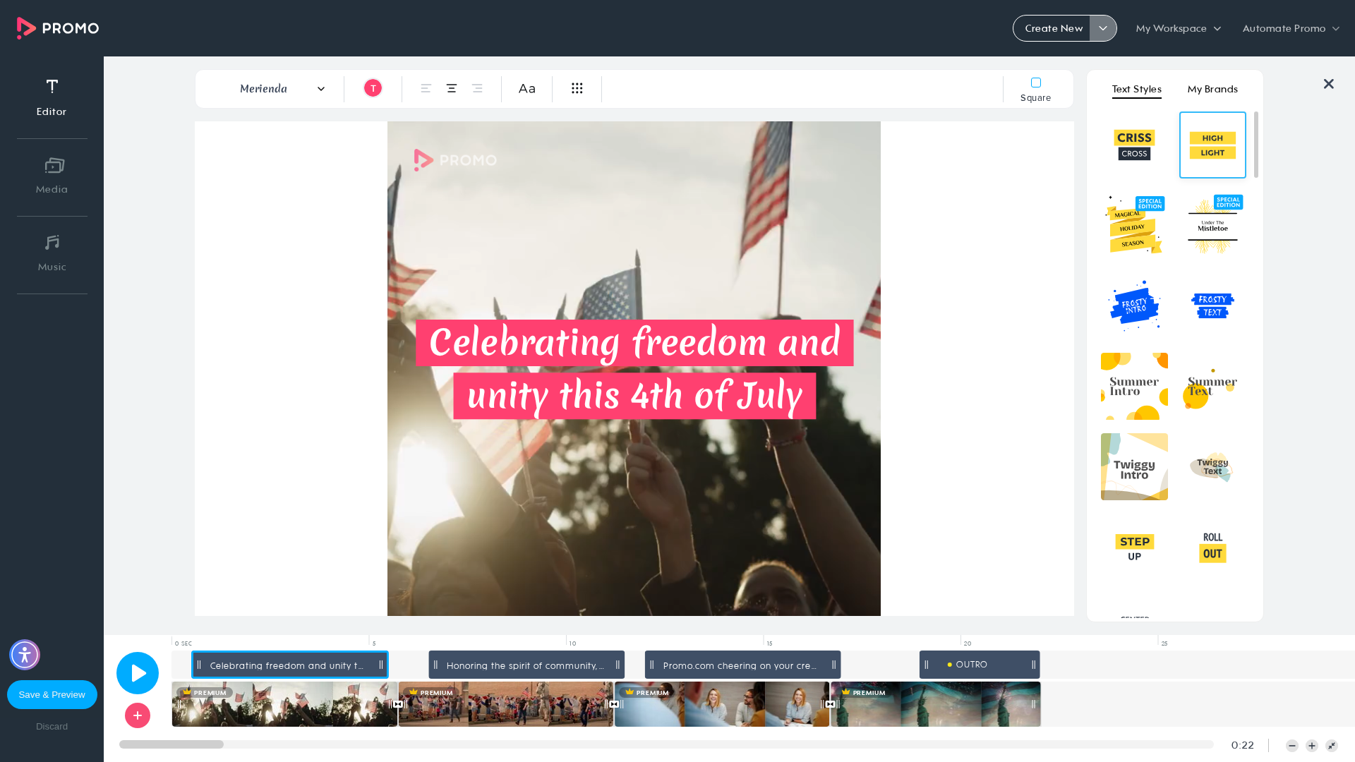Screen dimensions: 1355x762
Task: Choose the Roll Out text style
Action: tap(1212, 547)
